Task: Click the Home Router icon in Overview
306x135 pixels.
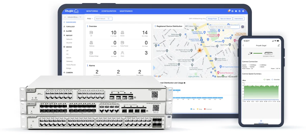Action: point(122,43)
